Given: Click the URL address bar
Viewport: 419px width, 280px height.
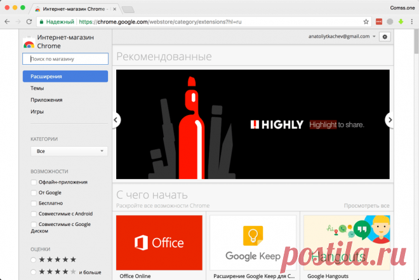Looking at the screenshot, I should 204,22.
